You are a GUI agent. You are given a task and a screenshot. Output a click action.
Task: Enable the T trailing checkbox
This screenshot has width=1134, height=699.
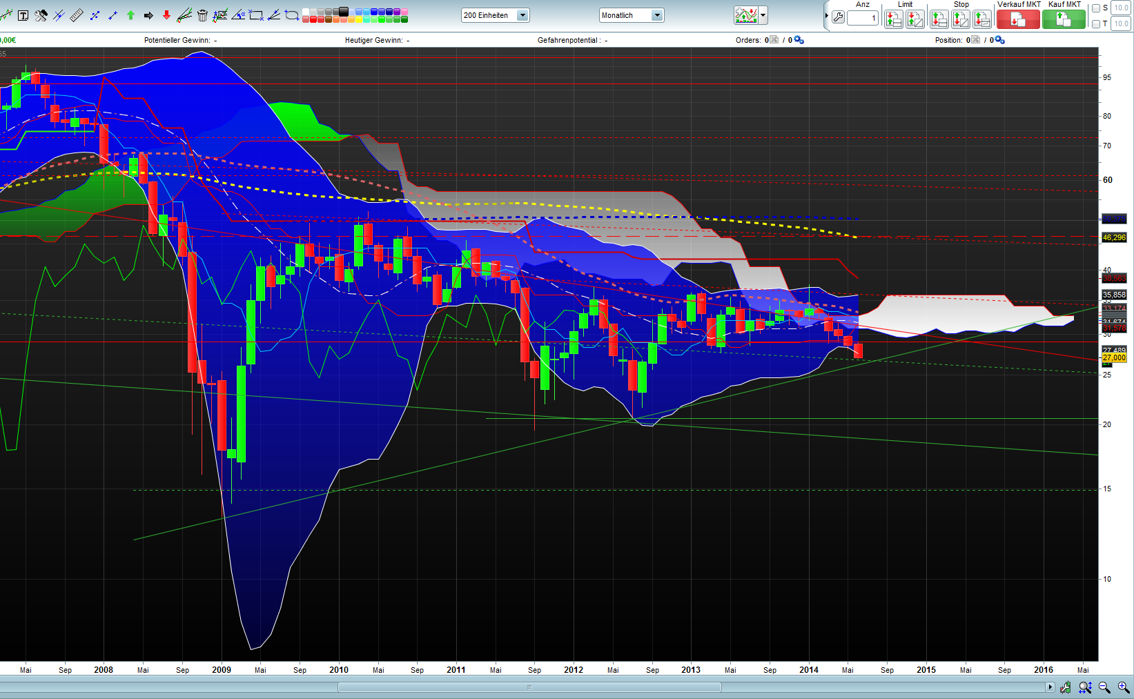[1095, 23]
